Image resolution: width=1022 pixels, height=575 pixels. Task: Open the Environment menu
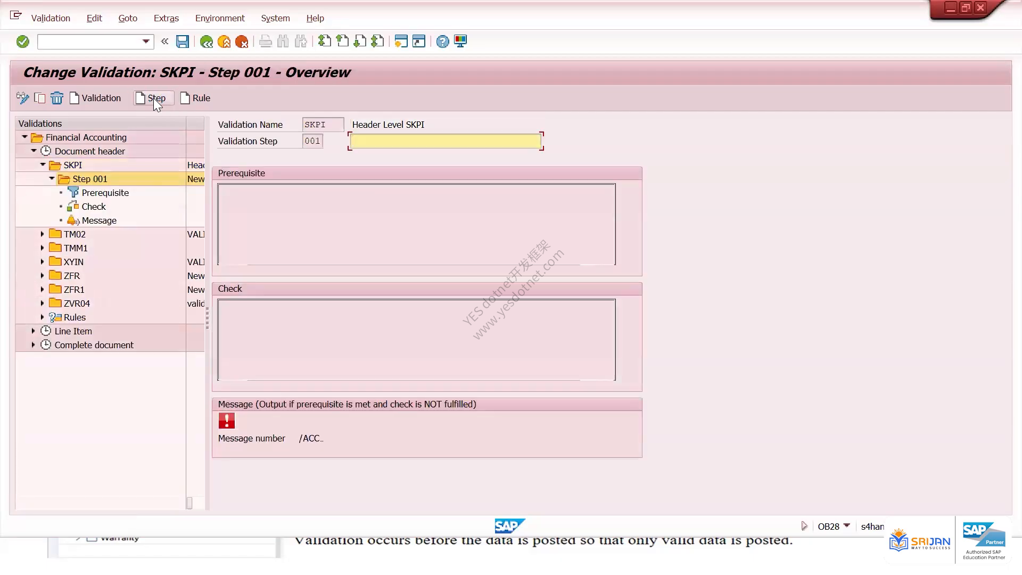[220, 18]
